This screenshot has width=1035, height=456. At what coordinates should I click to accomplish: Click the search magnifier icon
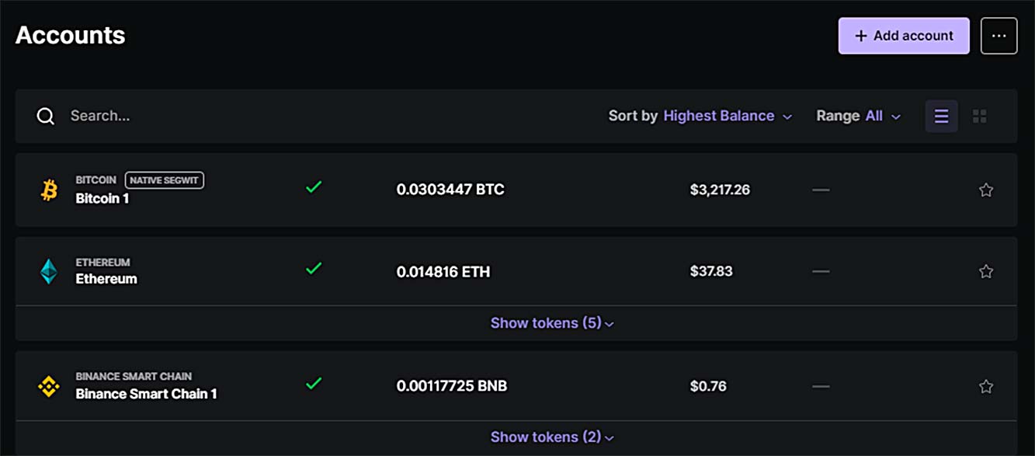(45, 116)
